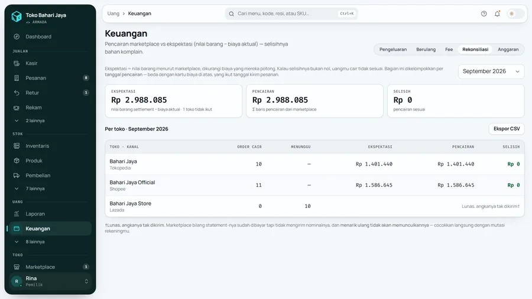The image size is (532, 299).
Task: Toggle the light/dark theme switch
Action: 515,14
